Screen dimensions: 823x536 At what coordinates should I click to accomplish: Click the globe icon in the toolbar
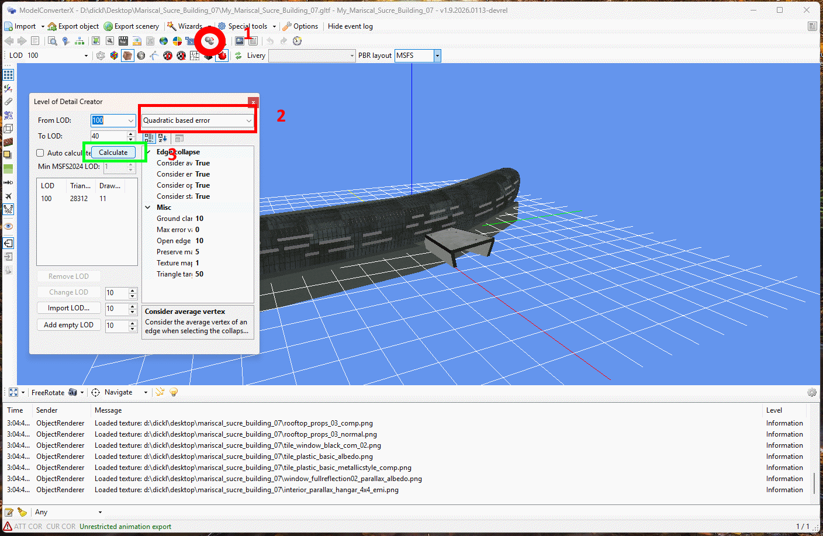click(x=164, y=41)
